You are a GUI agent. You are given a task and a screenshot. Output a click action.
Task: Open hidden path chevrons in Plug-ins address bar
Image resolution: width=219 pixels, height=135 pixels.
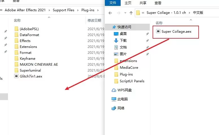pos(1,10)
